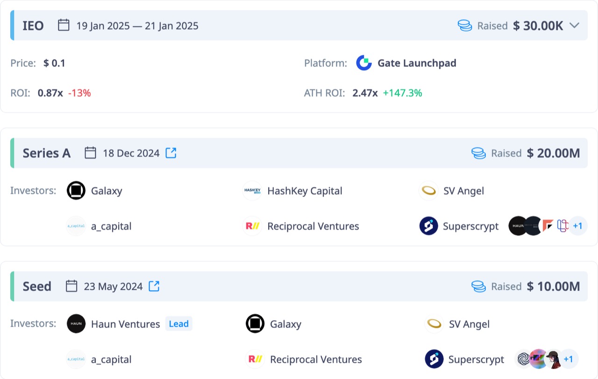Open Galaxy investor in Seed round
598x379 pixels.
pos(285,324)
